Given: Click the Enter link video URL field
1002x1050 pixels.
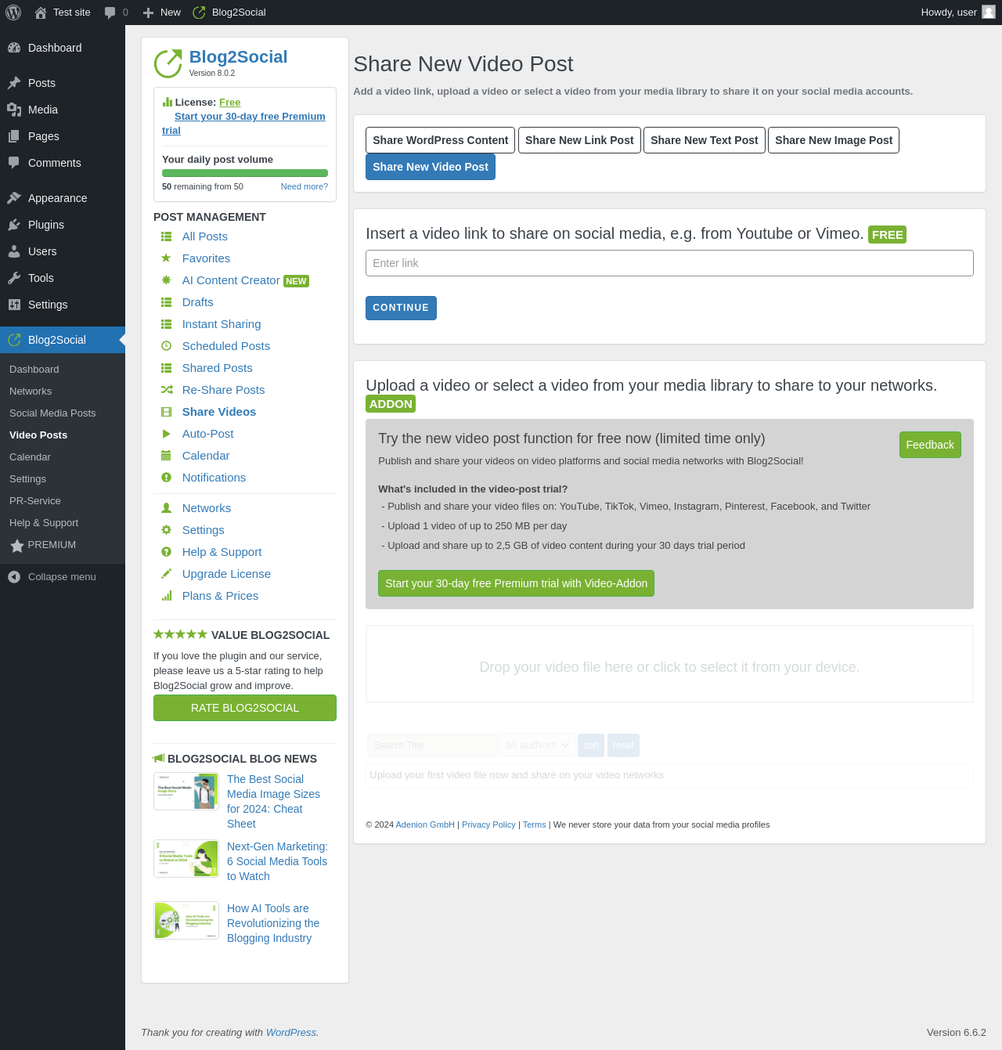Looking at the screenshot, I should click(669, 263).
